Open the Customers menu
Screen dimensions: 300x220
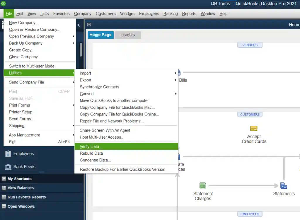pos(105,13)
